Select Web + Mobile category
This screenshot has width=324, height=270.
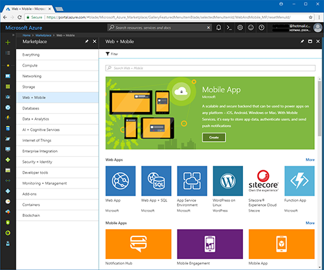[x=58, y=98]
